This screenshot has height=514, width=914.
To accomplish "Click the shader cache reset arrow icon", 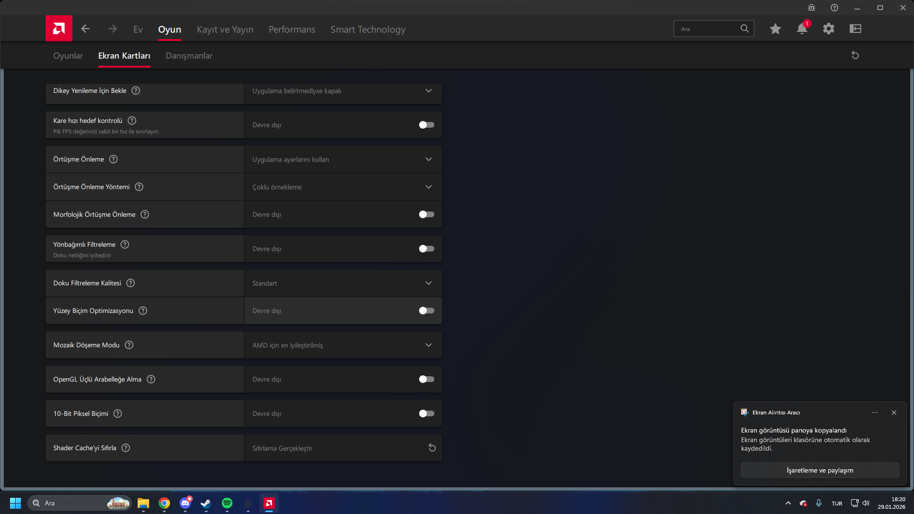I will tap(432, 448).
